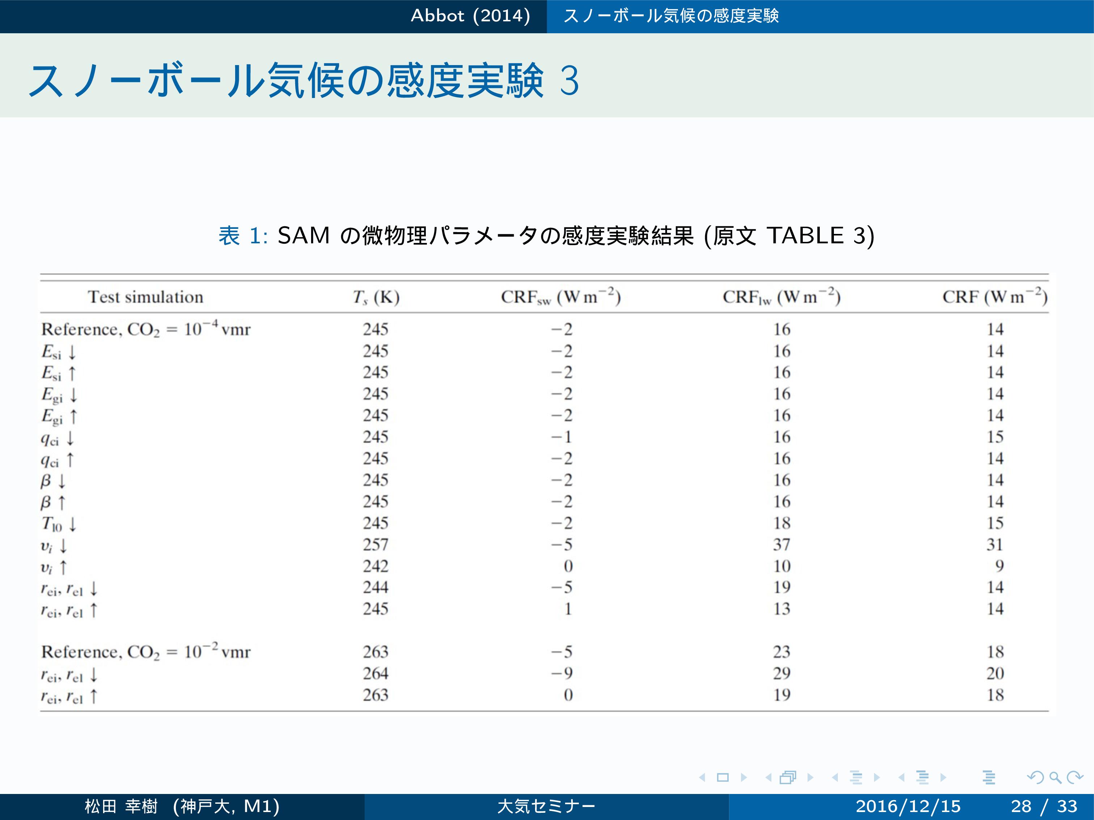Go to previous subsection arrow
Image resolution: width=1094 pixels, height=820 pixels.
click(x=835, y=777)
